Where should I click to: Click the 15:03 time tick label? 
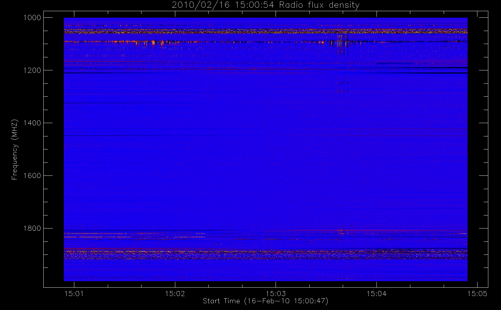click(x=276, y=294)
